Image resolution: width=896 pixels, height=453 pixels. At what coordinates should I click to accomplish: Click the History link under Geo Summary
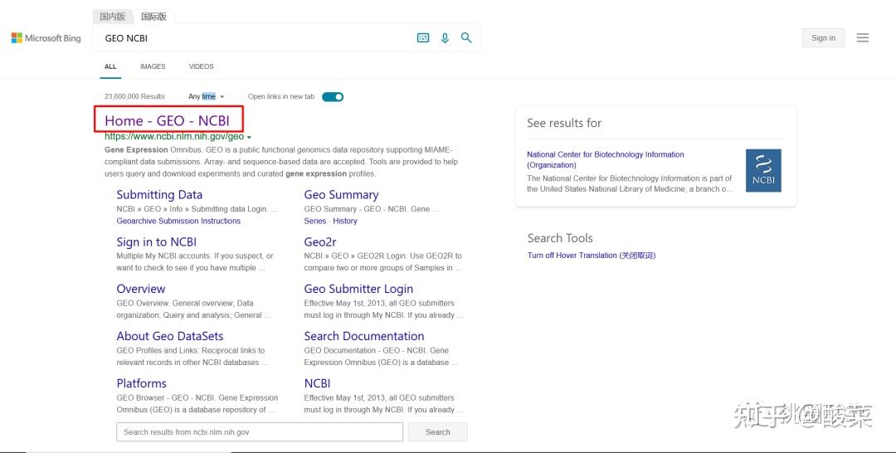tap(345, 221)
